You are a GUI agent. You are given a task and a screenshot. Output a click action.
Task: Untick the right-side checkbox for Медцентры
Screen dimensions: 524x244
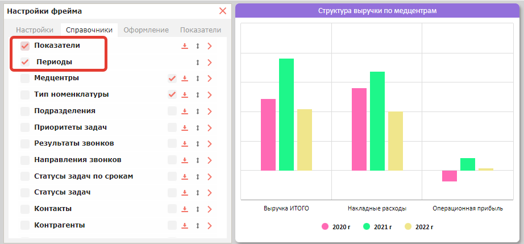(172, 78)
